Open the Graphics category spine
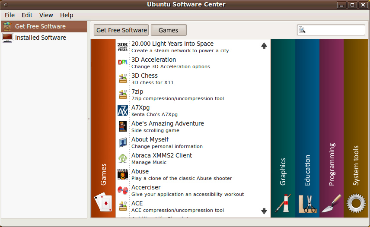 click(283, 128)
